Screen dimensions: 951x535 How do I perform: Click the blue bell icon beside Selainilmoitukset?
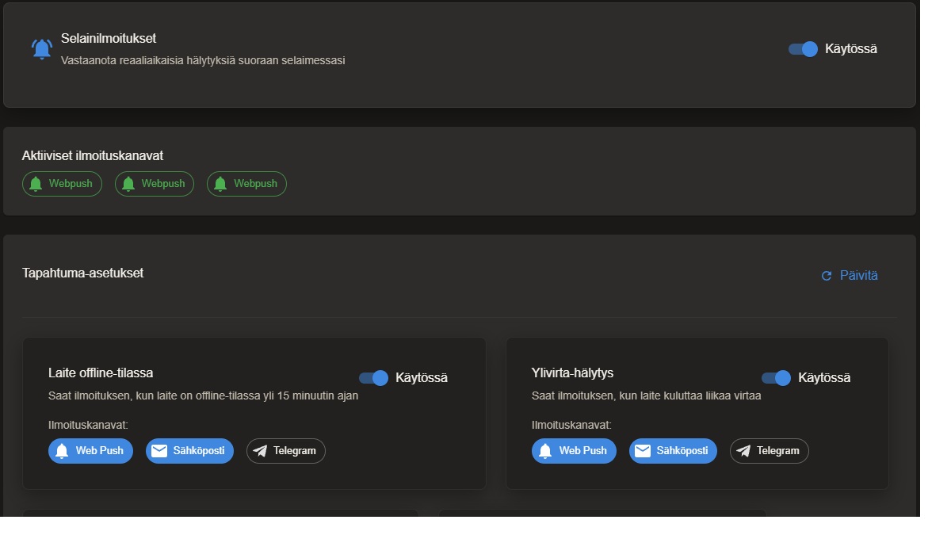tap(42, 49)
